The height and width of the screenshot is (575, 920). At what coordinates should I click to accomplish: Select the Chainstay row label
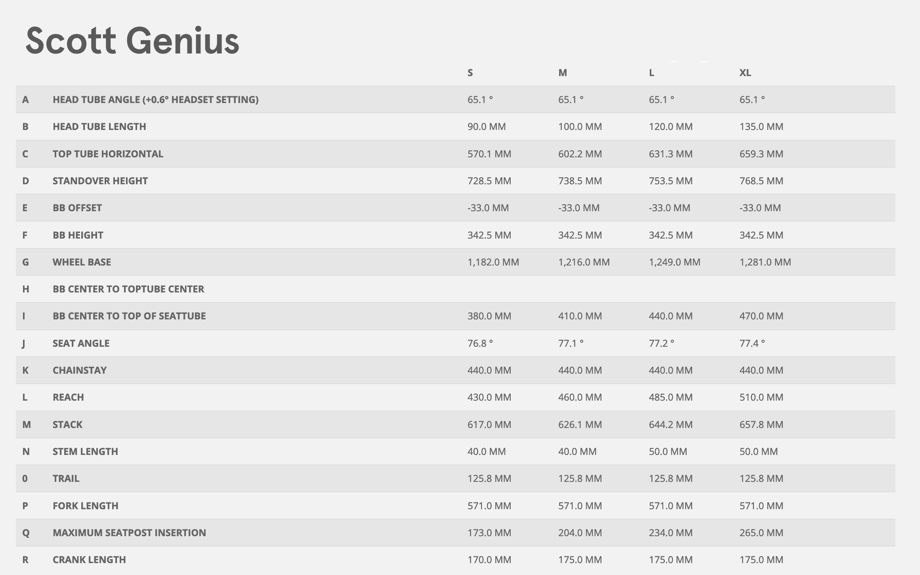tap(80, 370)
